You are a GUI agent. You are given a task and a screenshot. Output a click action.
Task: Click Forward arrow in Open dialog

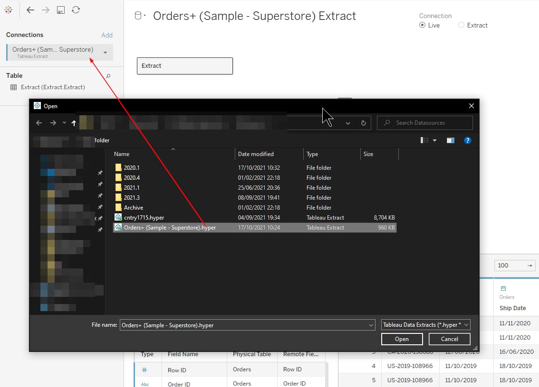(x=53, y=123)
